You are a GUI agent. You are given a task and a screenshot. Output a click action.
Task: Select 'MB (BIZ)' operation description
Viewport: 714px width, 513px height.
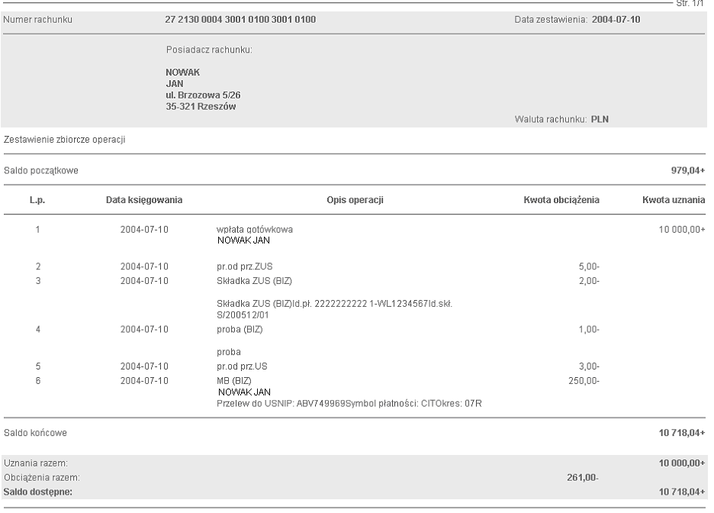point(234,380)
